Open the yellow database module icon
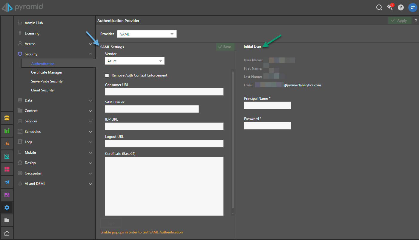Screen dimensions: 419x240 tap(7, 118)
